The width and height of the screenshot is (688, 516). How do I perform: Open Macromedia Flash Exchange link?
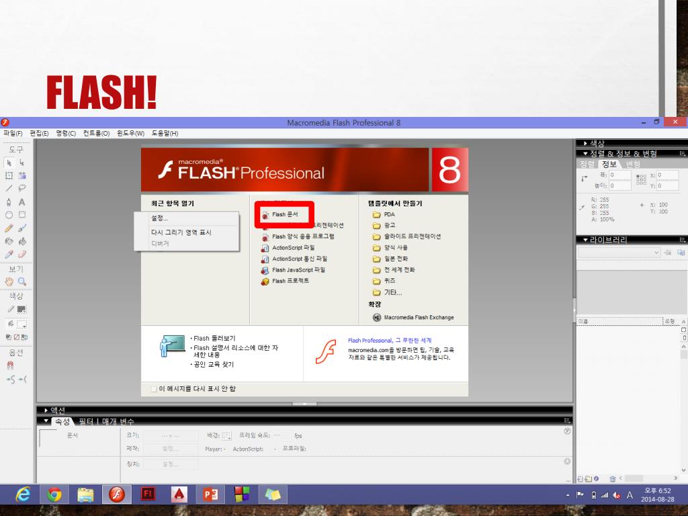[x=413, y=317]
